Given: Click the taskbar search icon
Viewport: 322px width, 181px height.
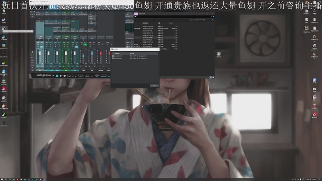Looking at the screenshot, I should pyautogui.click(x=6, y=179).
